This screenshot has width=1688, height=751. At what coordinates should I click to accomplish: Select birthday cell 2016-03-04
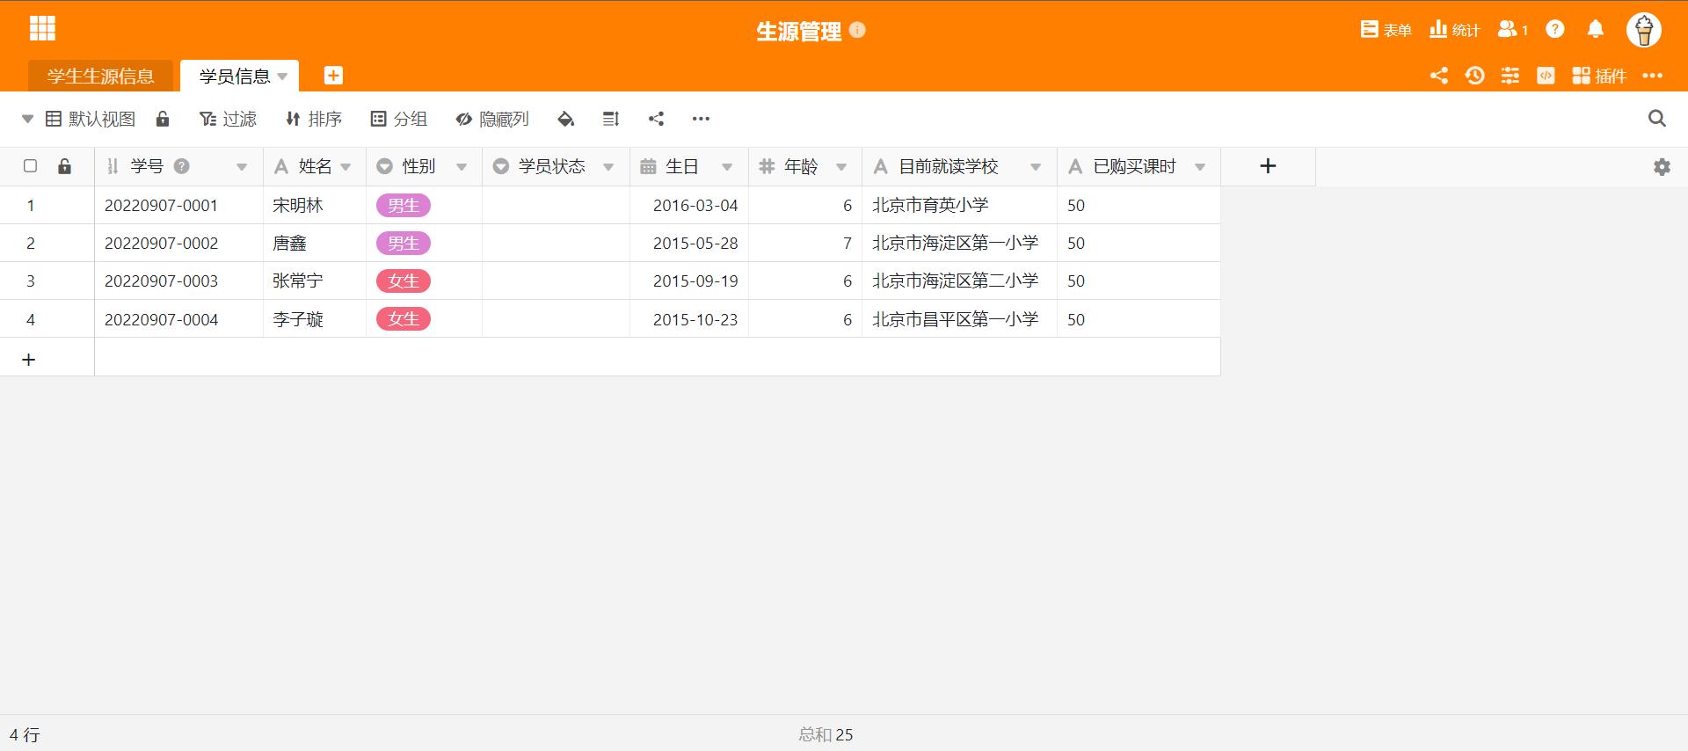click(689, 205)
